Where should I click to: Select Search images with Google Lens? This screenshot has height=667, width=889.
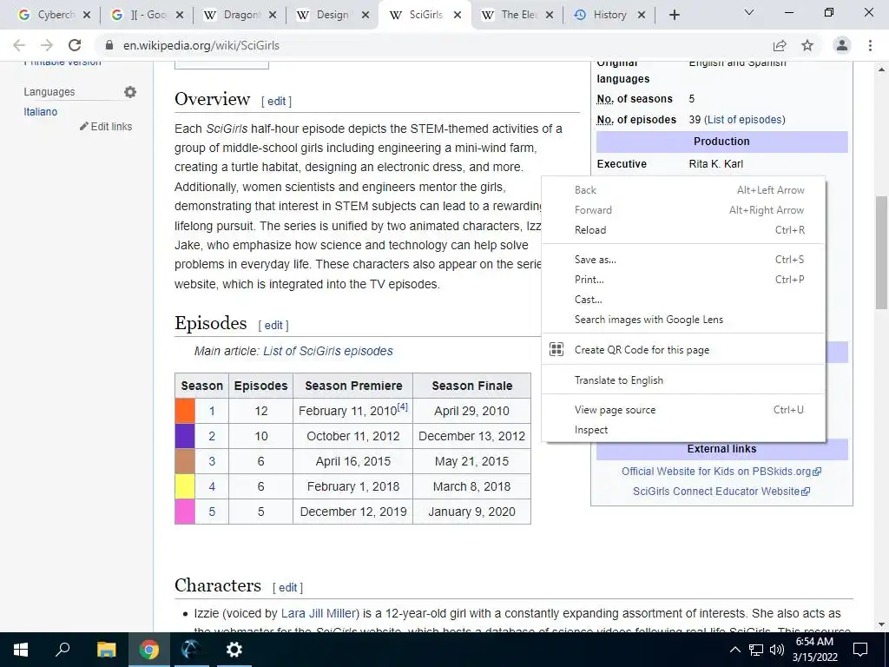(683, 320)
